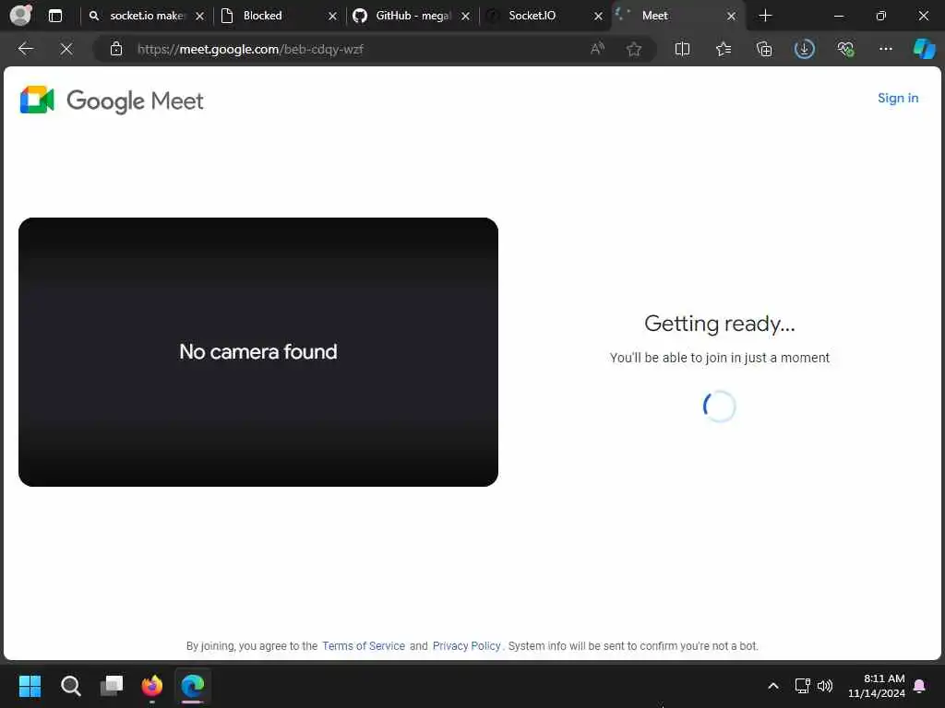Launch Firefox from the taskbar
This screenshot has width=945, height=708.
152,686
